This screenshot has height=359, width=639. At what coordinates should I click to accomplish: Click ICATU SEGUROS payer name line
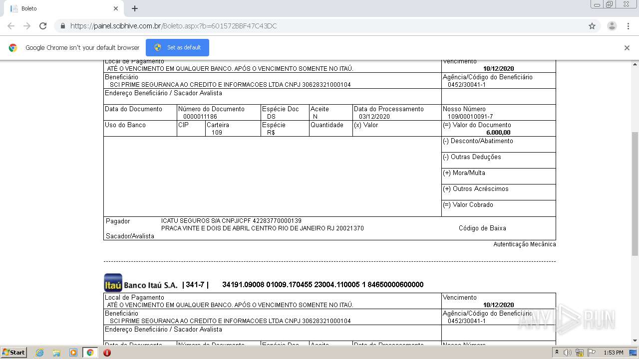(x=231, y=221)
